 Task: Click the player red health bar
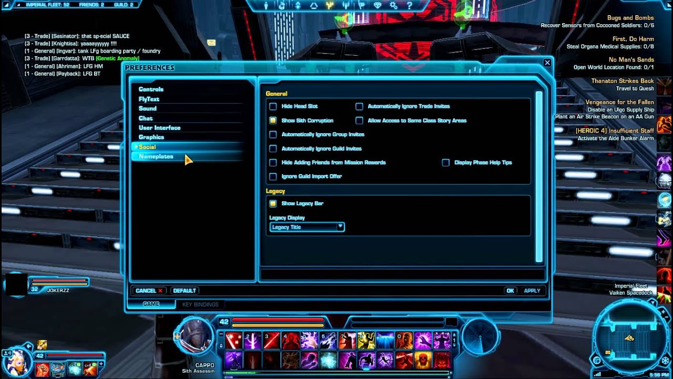pyautogui.click(x=278, y=320)
